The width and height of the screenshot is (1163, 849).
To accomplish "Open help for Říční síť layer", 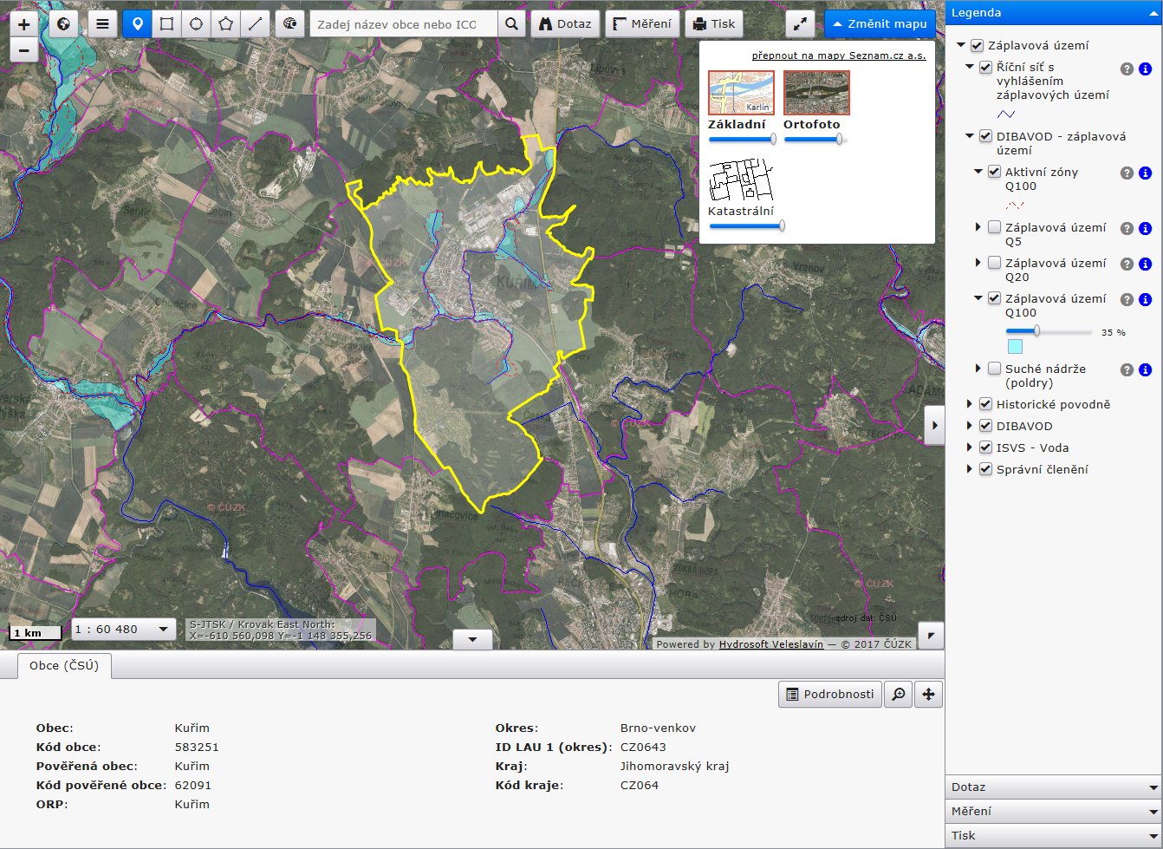I will tap(1127, 69).
